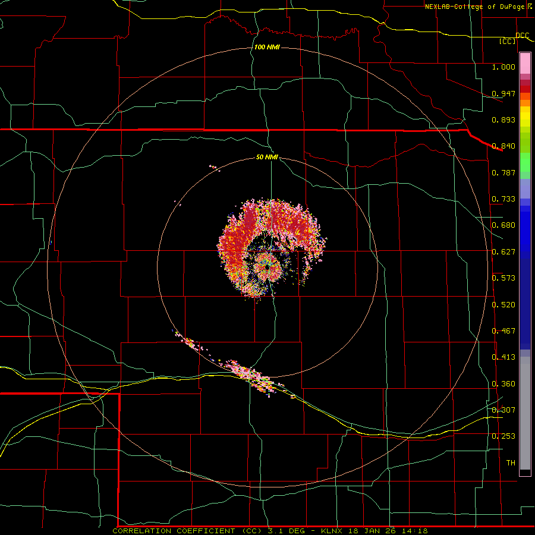Click the DCC label above the scale
The image size is (535, 535).
[x=523, y=36]
